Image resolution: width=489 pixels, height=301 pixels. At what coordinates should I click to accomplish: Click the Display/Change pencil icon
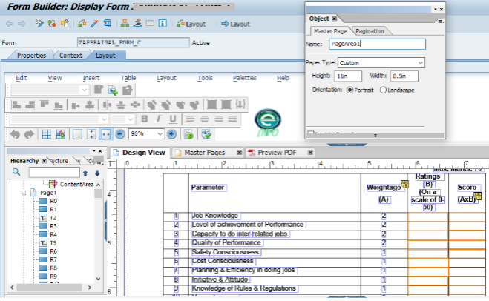click(x=39, y=24)
